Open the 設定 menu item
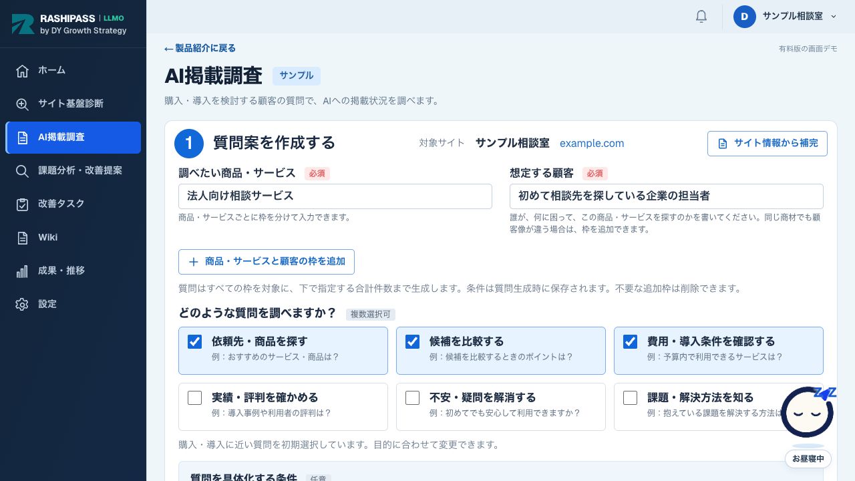The height and width of the screenshot is (481, 855). tap(73, 305)
